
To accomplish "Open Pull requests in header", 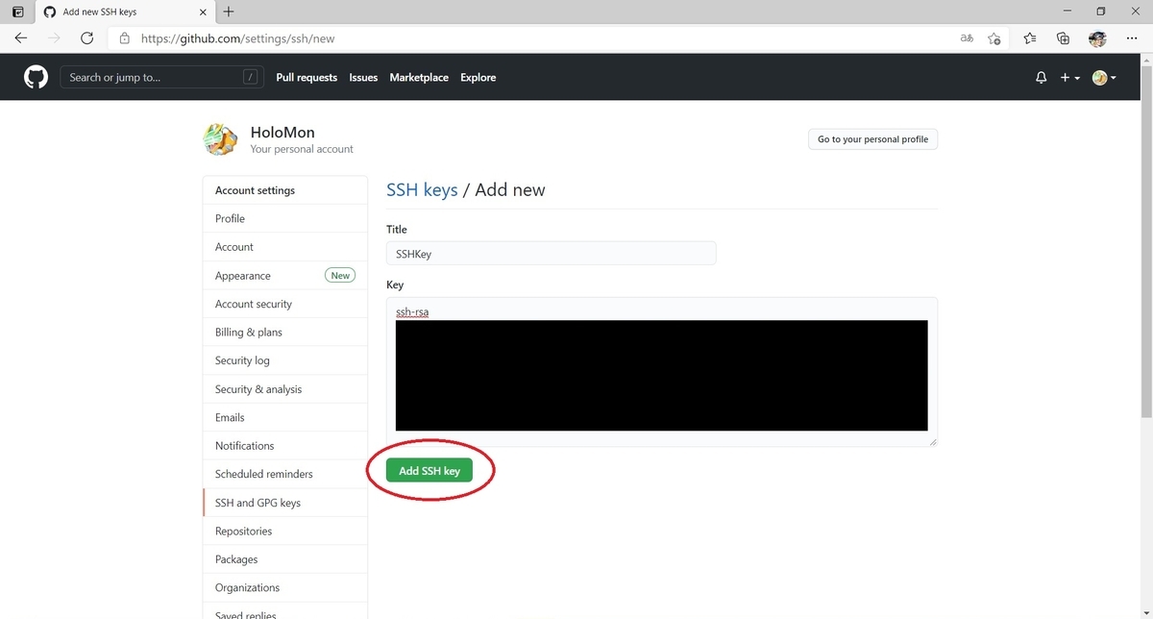I will click(x=307, y=78).
